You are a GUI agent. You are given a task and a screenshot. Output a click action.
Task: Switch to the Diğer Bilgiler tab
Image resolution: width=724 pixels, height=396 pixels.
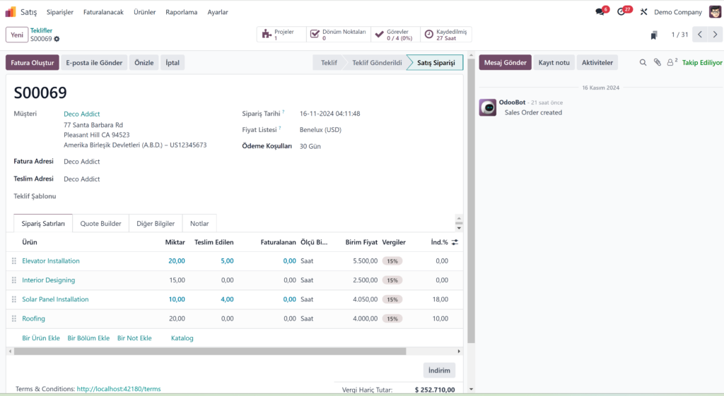pos(156,223)
